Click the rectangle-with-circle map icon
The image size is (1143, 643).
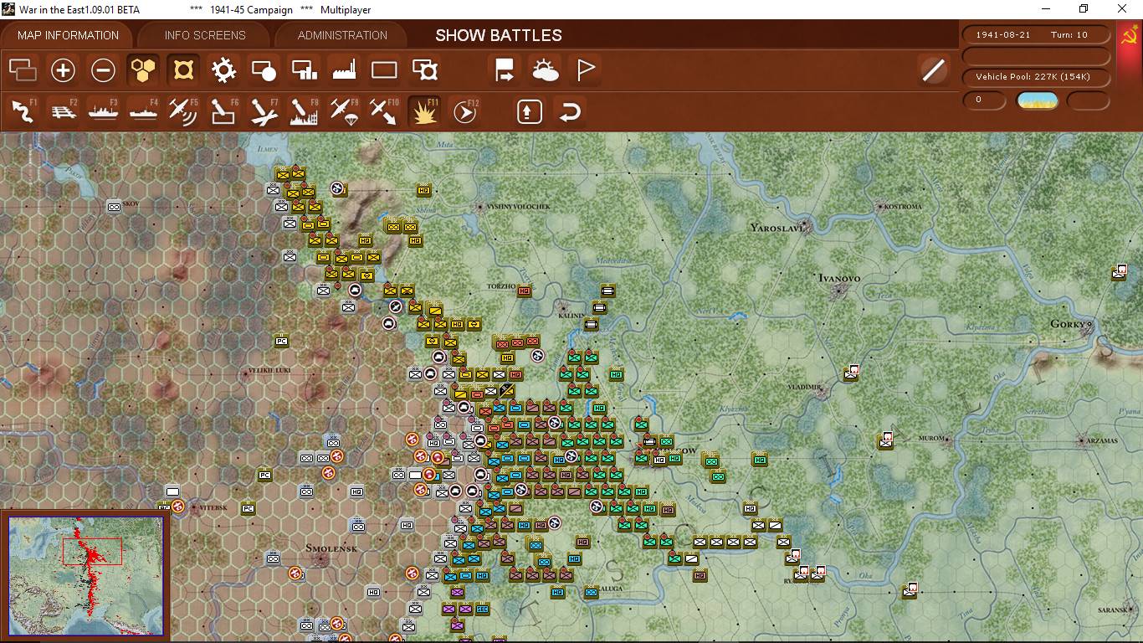264,70
